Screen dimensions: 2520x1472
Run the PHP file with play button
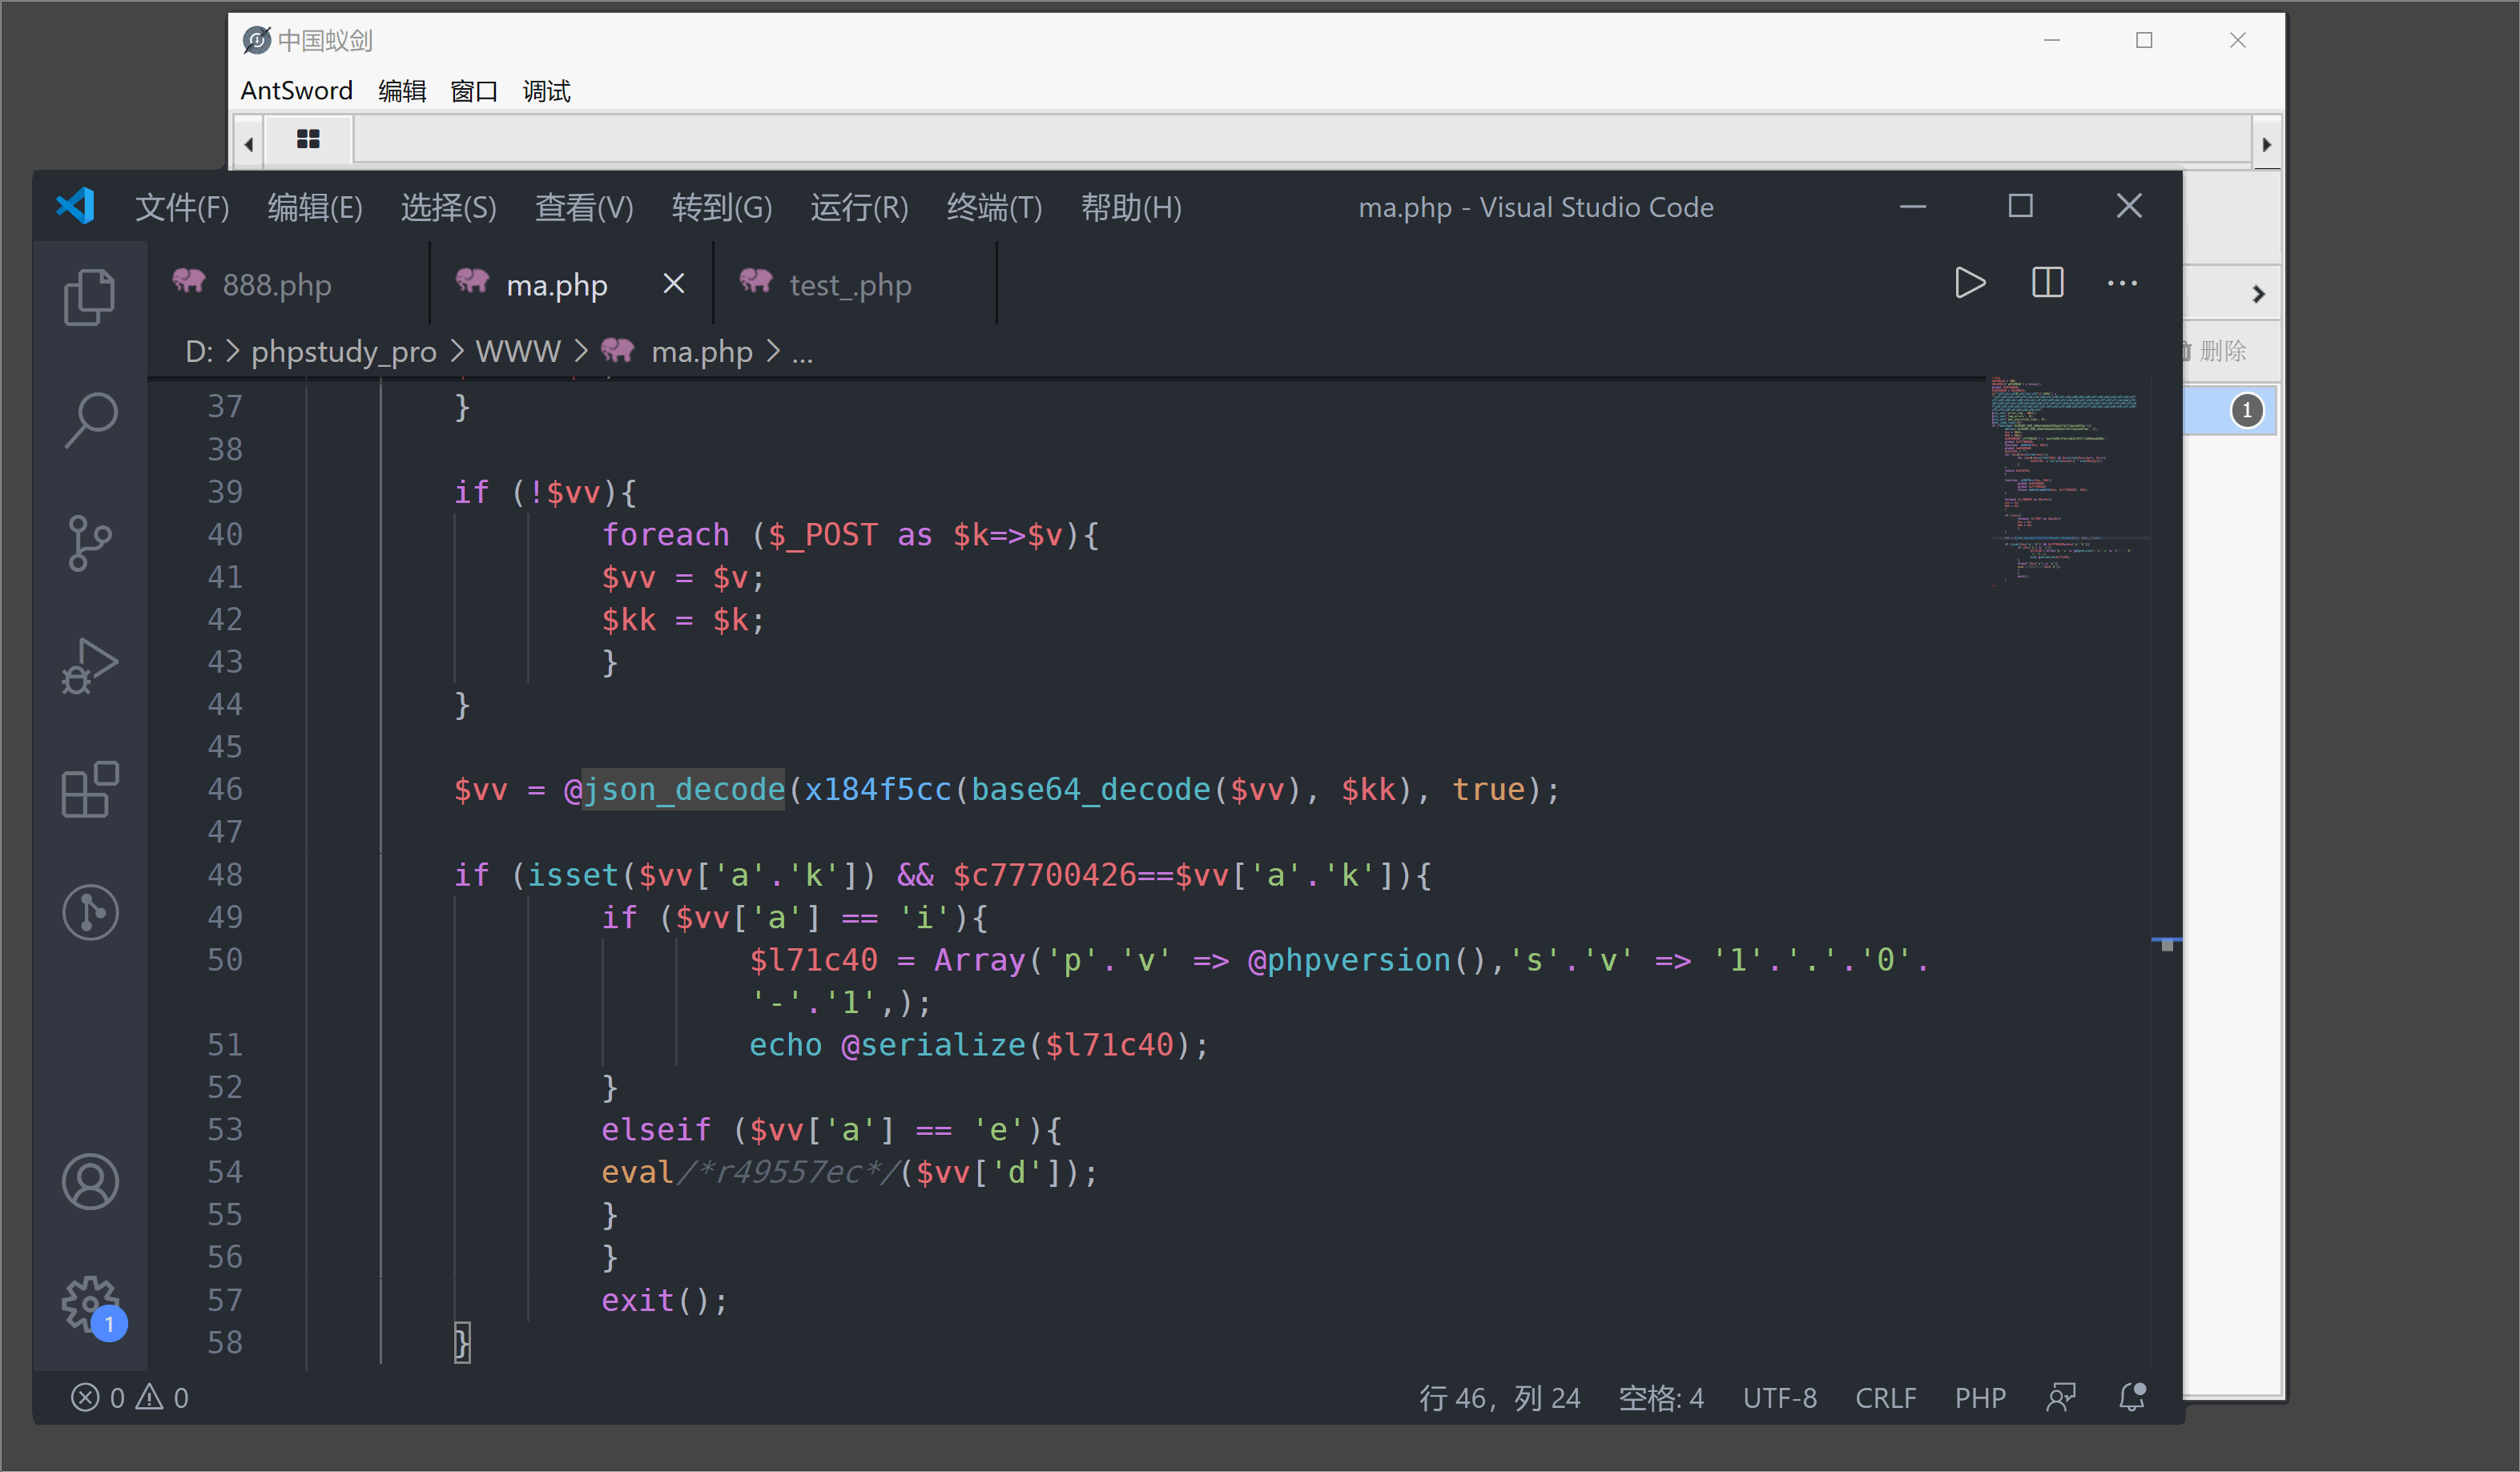coord(1969,283)
